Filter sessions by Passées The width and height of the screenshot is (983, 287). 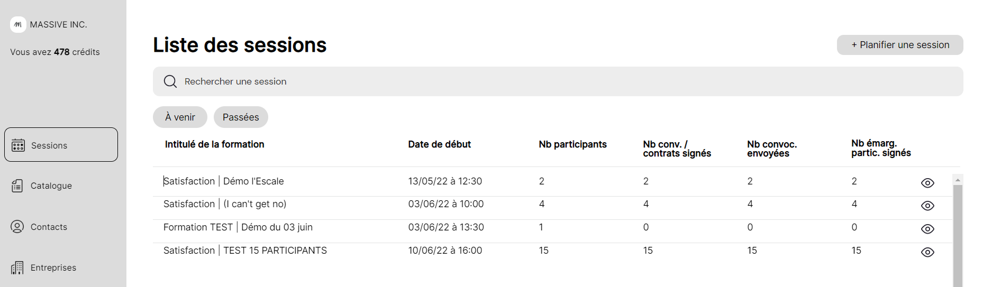pos(241,117)
